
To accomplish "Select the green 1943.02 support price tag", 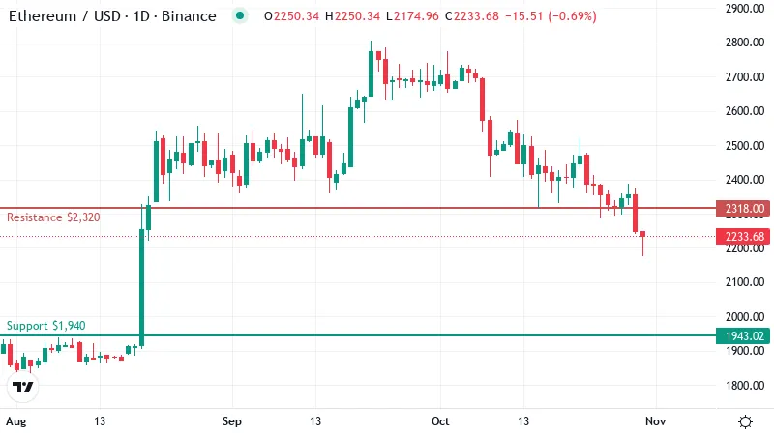I will click(742, 335).
